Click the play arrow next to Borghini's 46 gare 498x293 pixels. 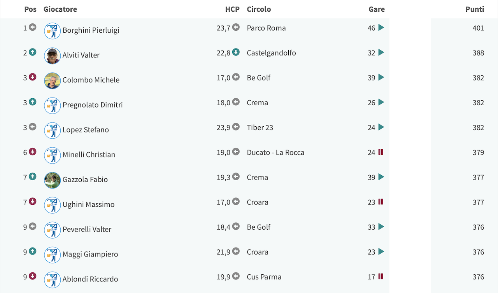[381, 28]
